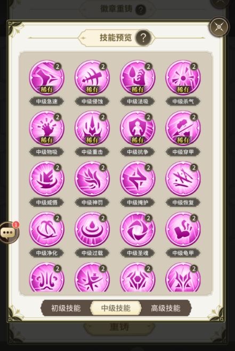Tap the 中级法吸 skill icon
The height and width of the screenshot is (351, 235).
tap(137, 78)
